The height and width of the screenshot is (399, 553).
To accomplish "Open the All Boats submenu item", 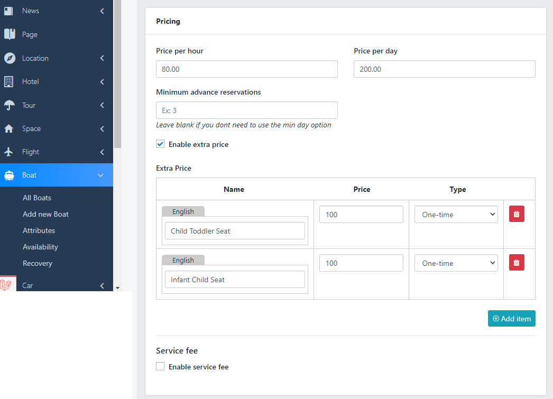I will point(37,198).
